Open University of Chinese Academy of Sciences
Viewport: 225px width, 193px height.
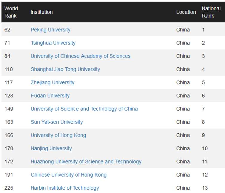click(x=81, y=56)
